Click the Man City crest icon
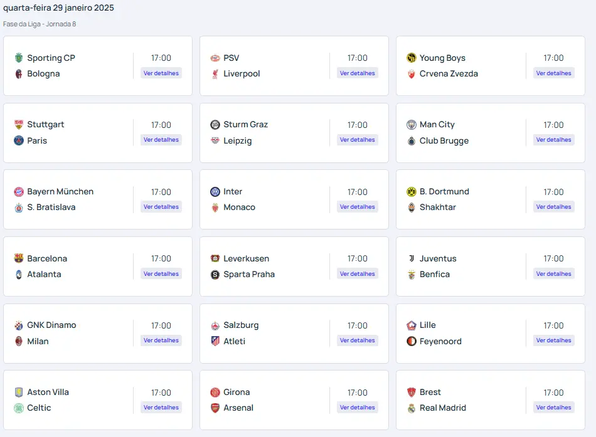 click(412, 125)
